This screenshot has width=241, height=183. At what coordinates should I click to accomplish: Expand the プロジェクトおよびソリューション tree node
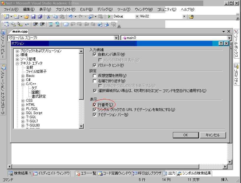click(x=17, y=51)
